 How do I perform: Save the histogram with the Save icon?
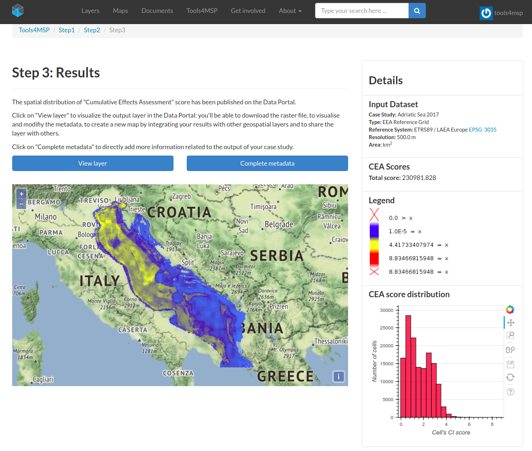(x=510, y=365)
